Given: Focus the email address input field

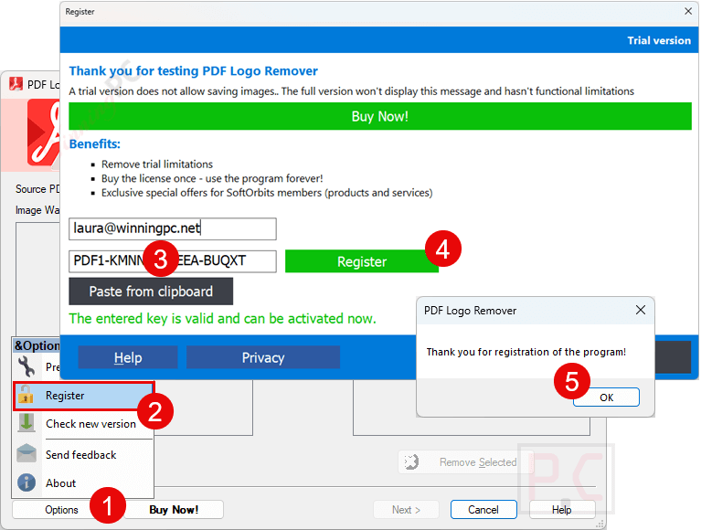Looking at the screenshot, I should 173,228.
